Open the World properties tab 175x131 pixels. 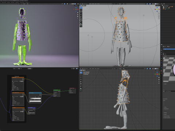(x=162, y=56)
